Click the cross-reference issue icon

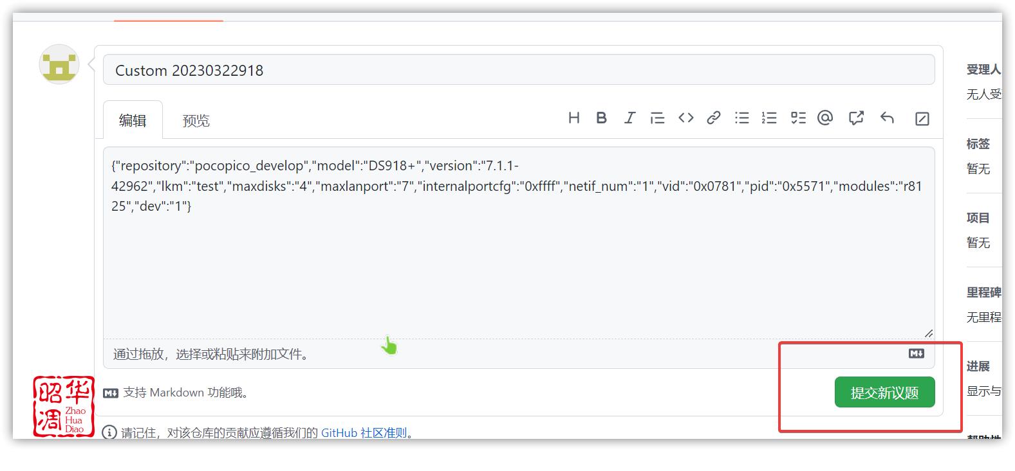[x=856, y=118]
